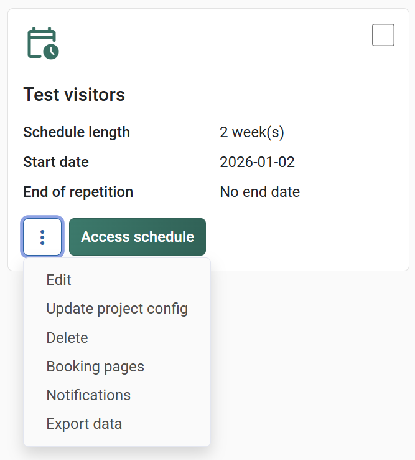This screenshot has height=460, width=415.
Task: Select Export data menu item
Action: (x=84, y=424)
